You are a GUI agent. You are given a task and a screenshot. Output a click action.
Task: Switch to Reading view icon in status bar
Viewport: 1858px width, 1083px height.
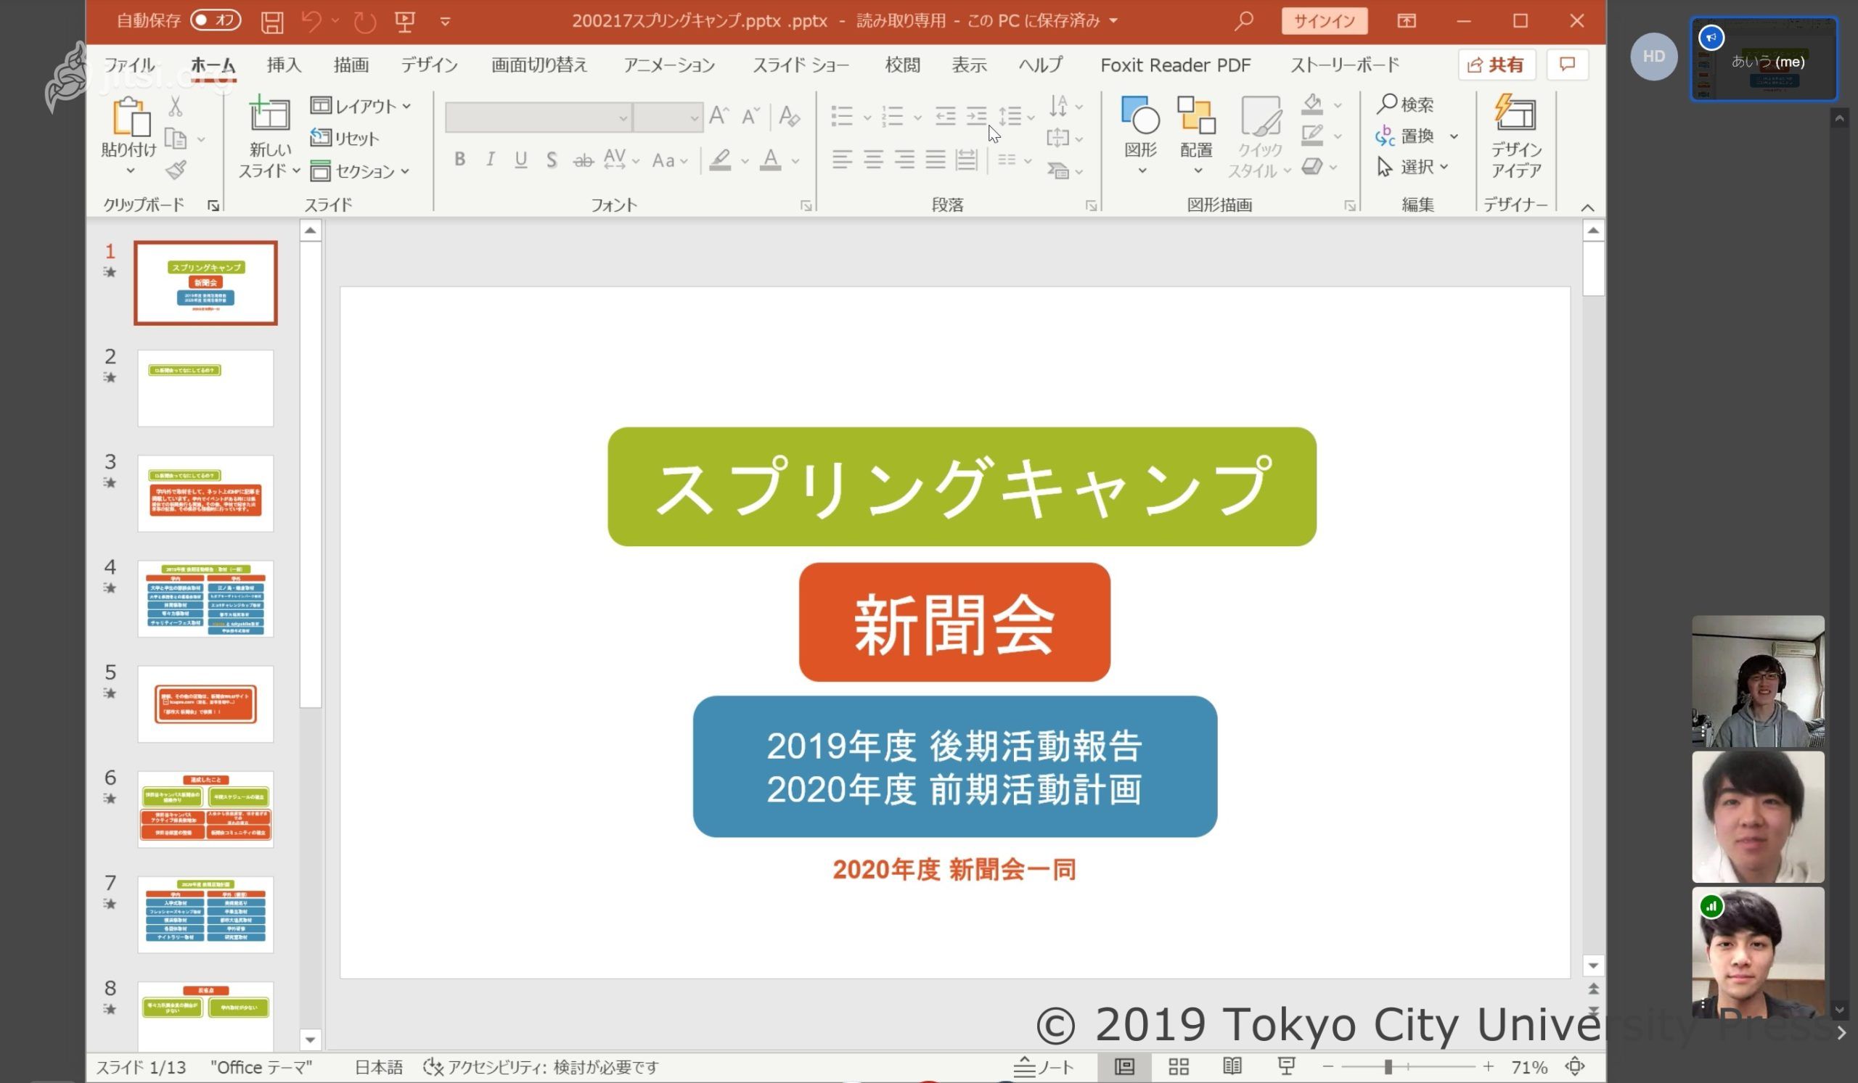1232,1066
